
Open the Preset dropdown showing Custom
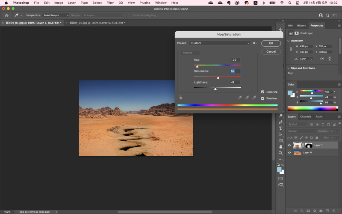click(220, 43)
